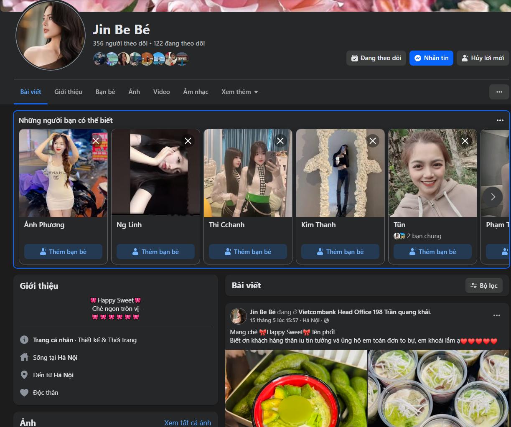Viewport: 511px width, 427px height.
Task: Open the three-dot options menu next to profile tabs
Action: point(499,91)
